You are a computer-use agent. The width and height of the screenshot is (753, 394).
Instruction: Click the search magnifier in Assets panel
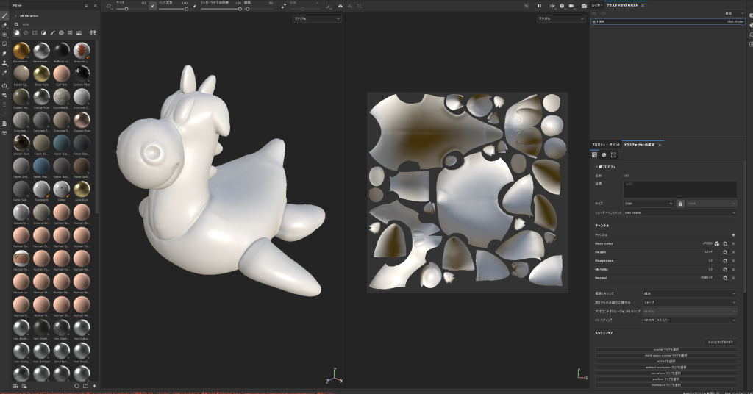(16, 24)
